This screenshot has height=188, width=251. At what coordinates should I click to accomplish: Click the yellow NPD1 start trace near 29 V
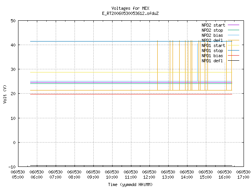pos(131,72)
